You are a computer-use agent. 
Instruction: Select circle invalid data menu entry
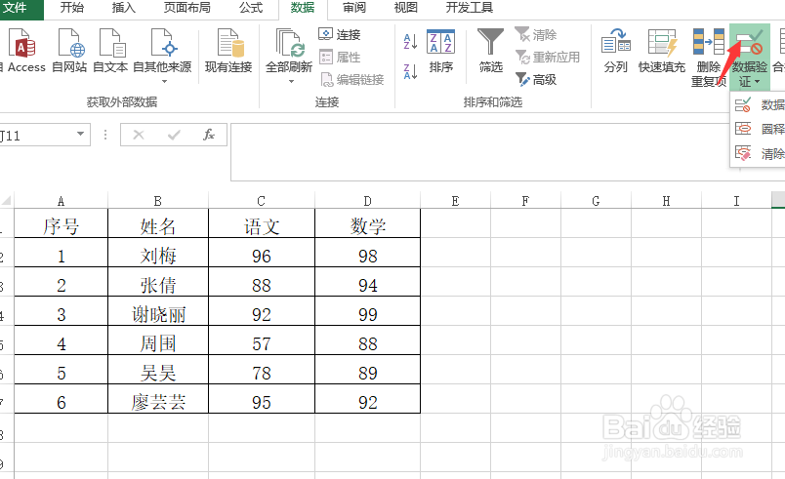tap(759, 129)
